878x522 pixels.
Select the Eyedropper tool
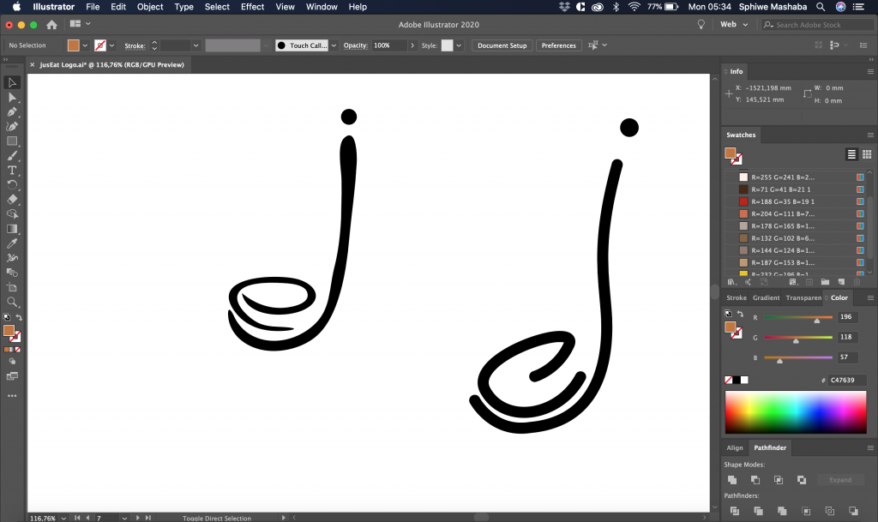click(12, 243)
